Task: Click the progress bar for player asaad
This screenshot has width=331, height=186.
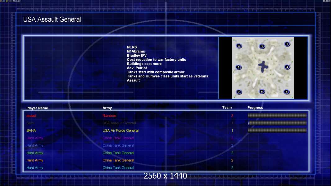Action: 277,115
